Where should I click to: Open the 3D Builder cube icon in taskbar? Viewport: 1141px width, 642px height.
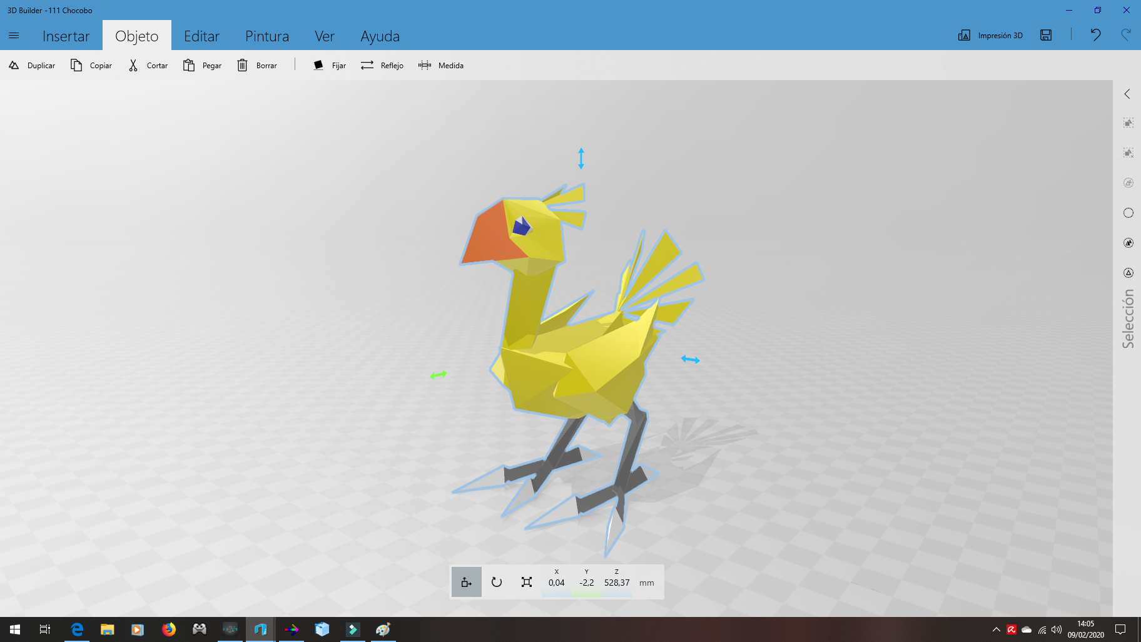pyautogui.click(x=322, y=629)
